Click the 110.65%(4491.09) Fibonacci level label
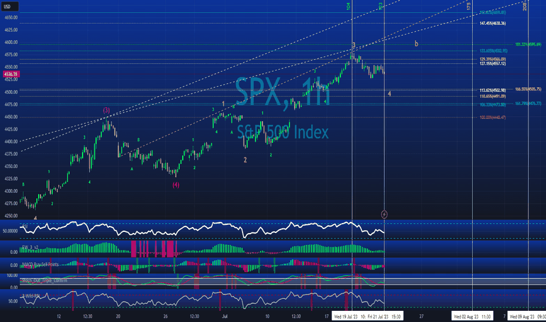 click(493, 97)
